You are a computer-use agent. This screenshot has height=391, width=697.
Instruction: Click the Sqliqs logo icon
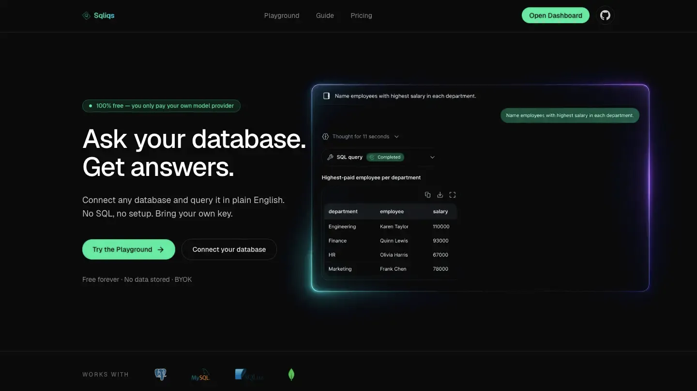tap(86, 15)
